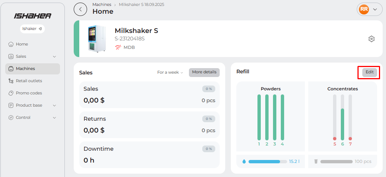Screen dimensions: 386x177
Task: Click the Machines breadcrumb link
Action: pyautogui.click(x=102, y=4)
